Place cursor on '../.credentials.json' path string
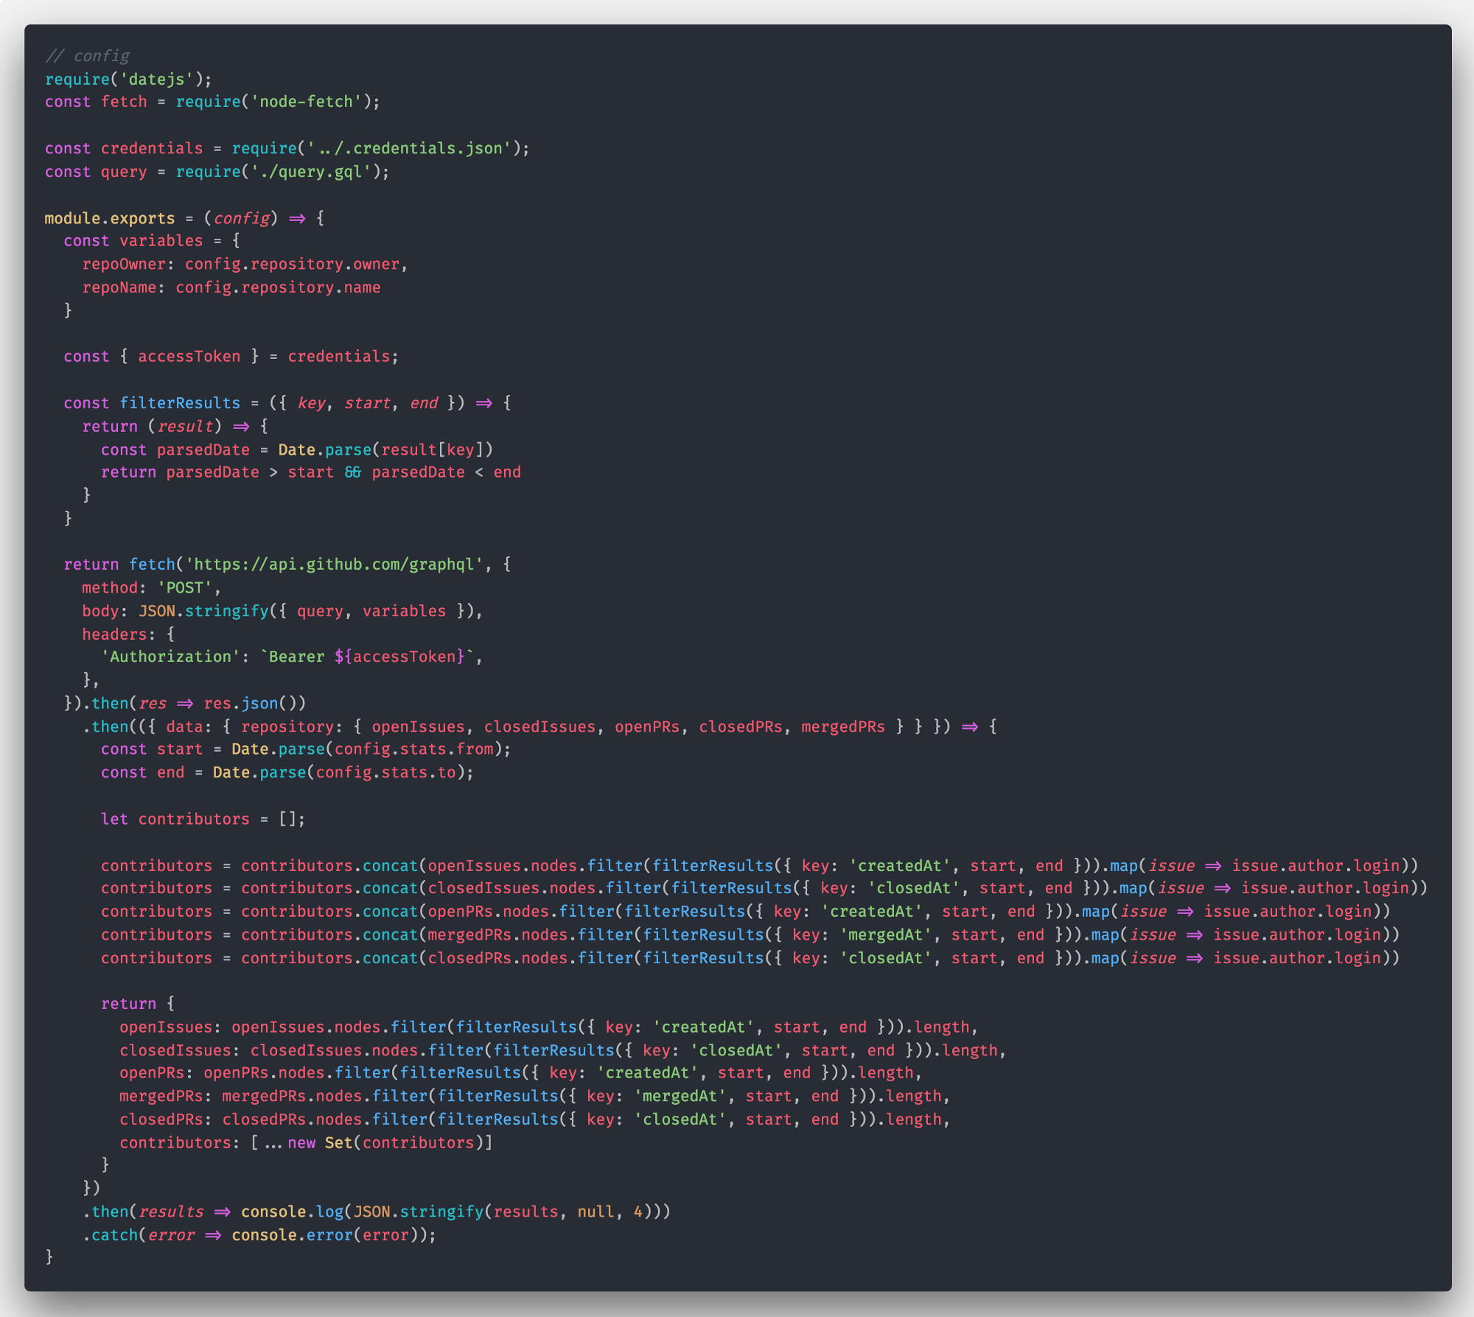 click(x=410, y=148)
